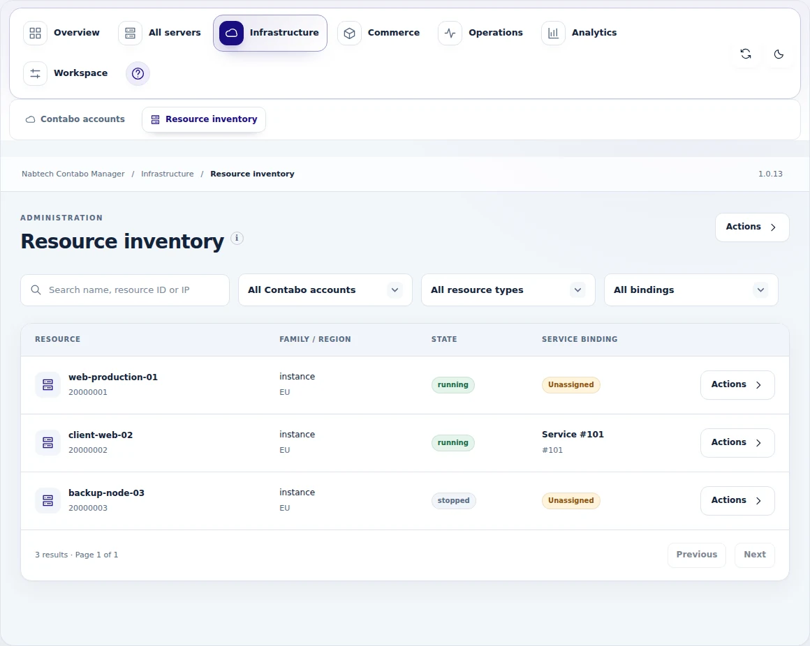Click the 3 results page summary

coord(76,555)
